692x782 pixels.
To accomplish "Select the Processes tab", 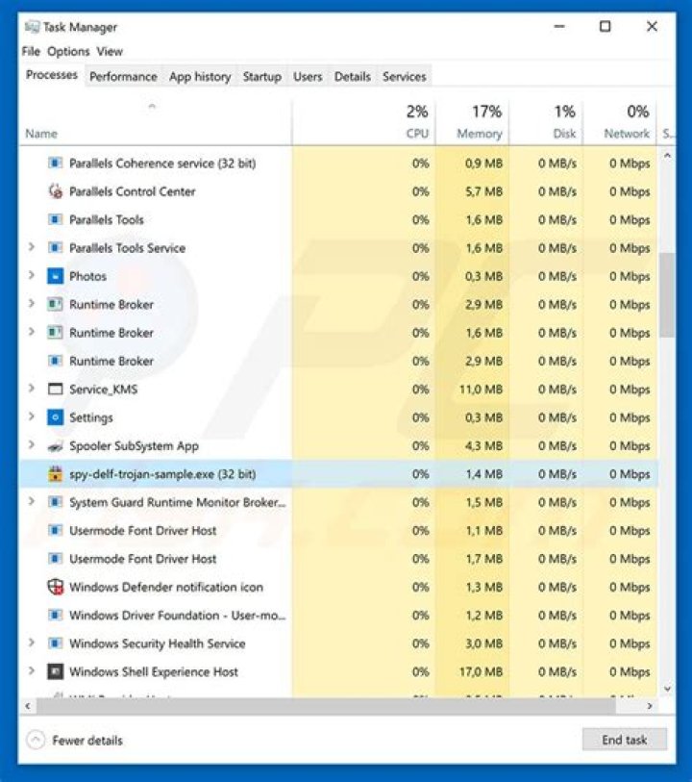I will click(52, 75).
